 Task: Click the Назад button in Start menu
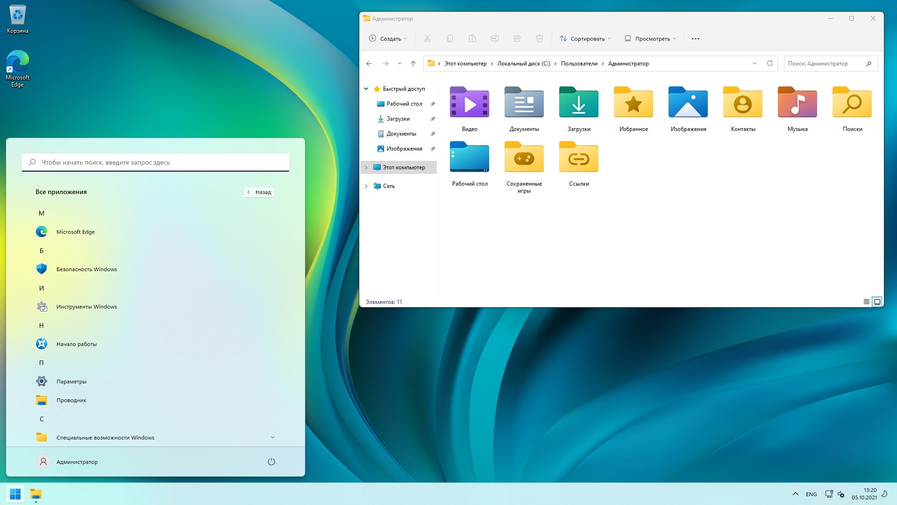pyautogui.click(x=259, y=192)
